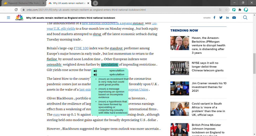Open the green Popword profile icon
This screenshot has width=256, height=136.
[x=246, y=10]
